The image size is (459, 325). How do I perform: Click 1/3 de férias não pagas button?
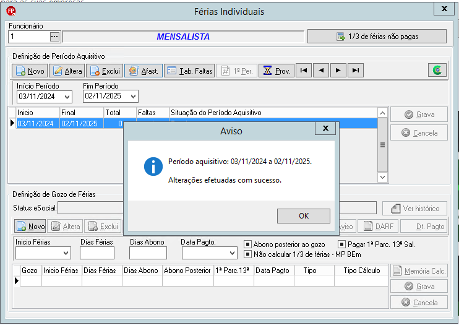click(377, 37)
